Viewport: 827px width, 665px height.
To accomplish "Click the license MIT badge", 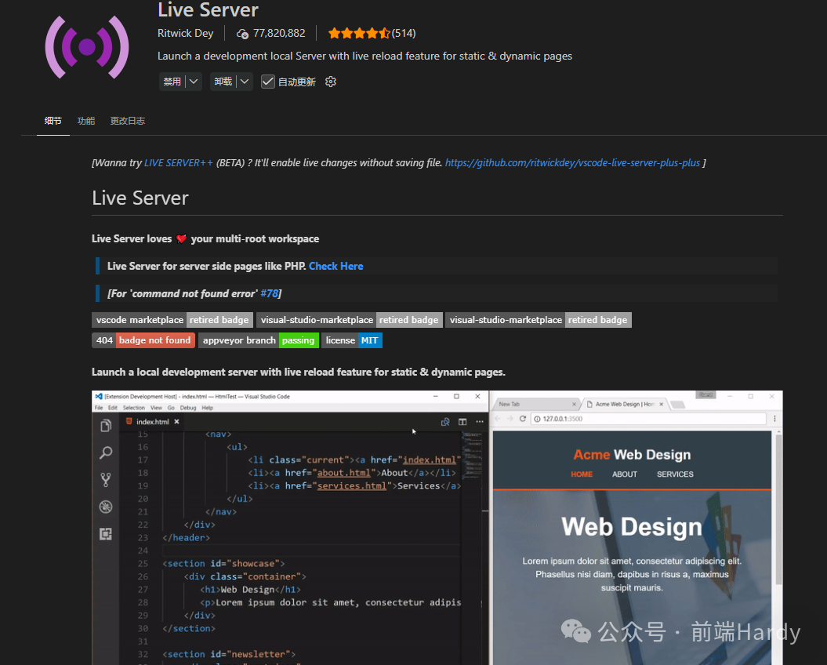I will coord(352,340).
